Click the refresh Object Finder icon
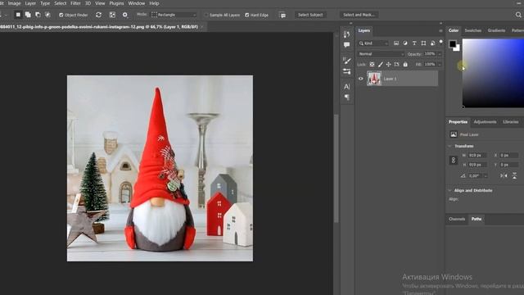524x295 pixels. (98, 15)
